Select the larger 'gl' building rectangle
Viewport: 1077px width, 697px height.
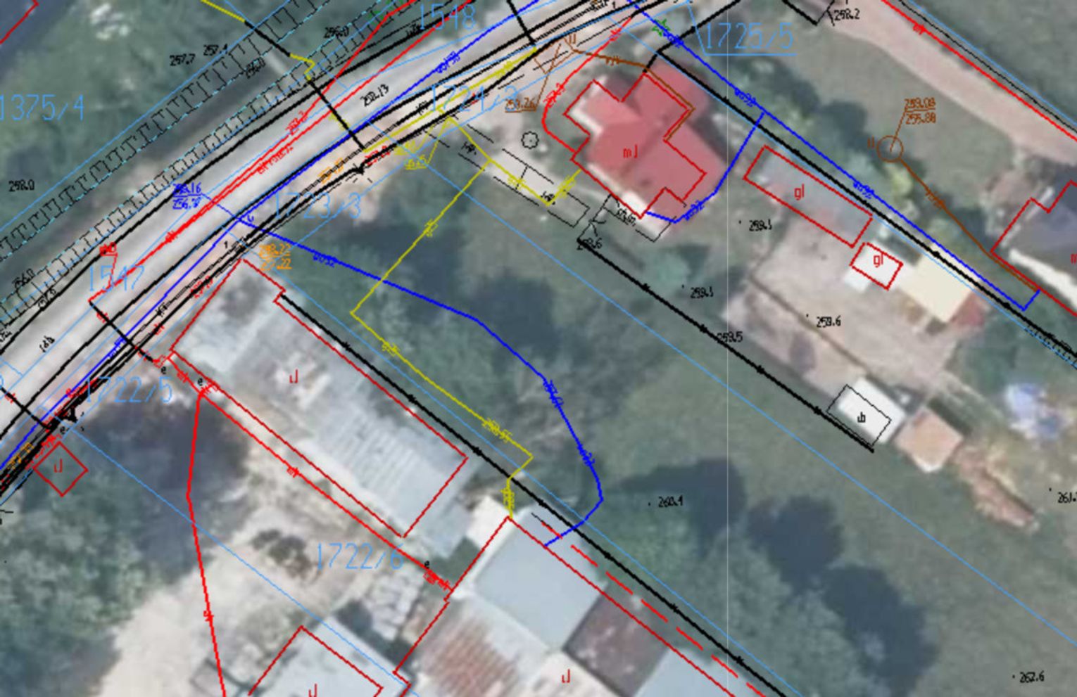tap(807, 195)
